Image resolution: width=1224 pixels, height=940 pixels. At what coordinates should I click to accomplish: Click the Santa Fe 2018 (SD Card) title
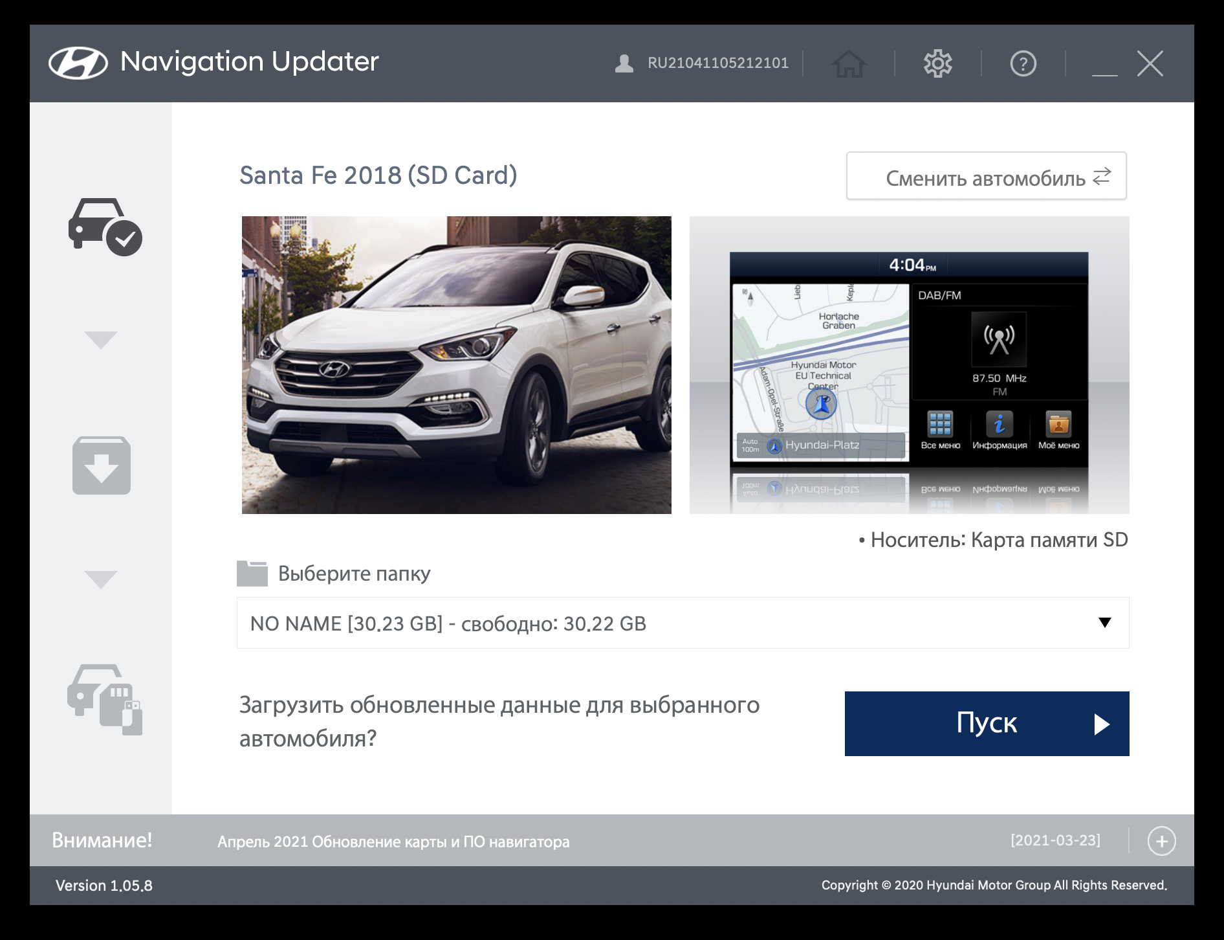[x=378, y=175]
